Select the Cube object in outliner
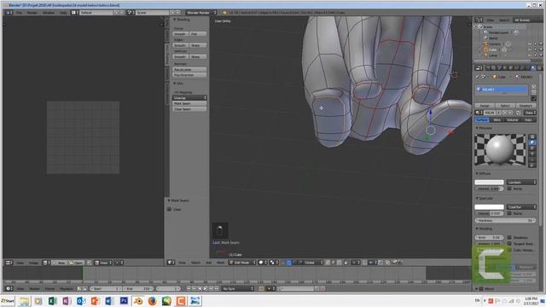Viewport: 546px width, 307px height. click(492, 49)
